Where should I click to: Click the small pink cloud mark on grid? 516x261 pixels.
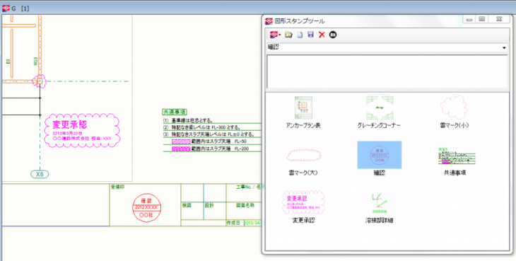[x=40, y=81]
